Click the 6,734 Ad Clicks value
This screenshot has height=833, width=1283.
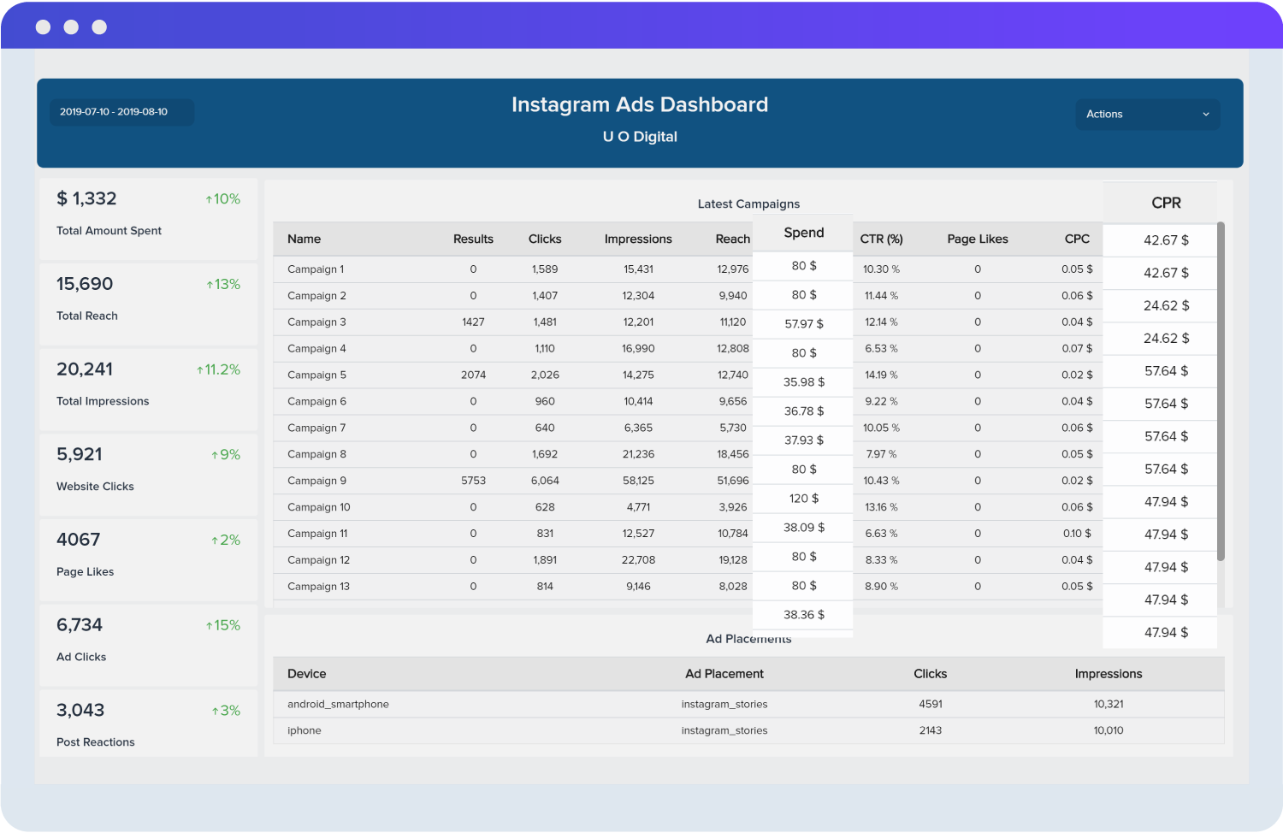(80, 625)
